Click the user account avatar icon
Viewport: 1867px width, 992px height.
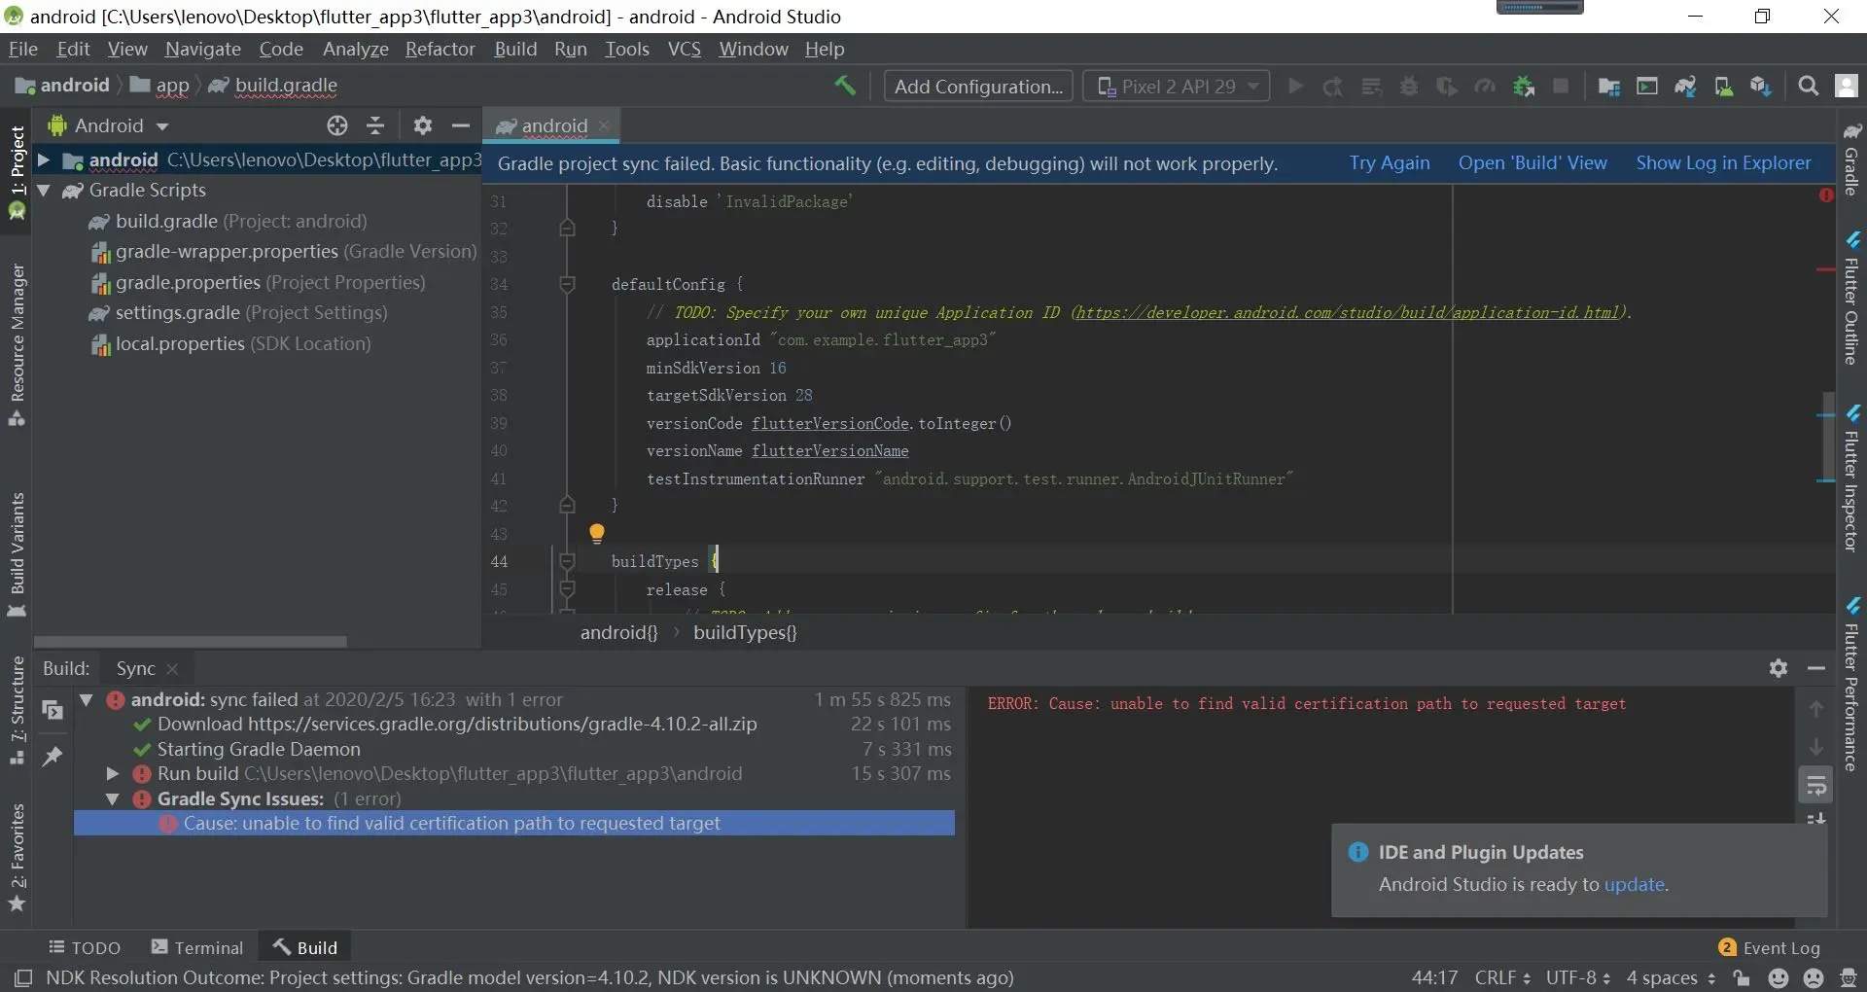coord(1847,87)
